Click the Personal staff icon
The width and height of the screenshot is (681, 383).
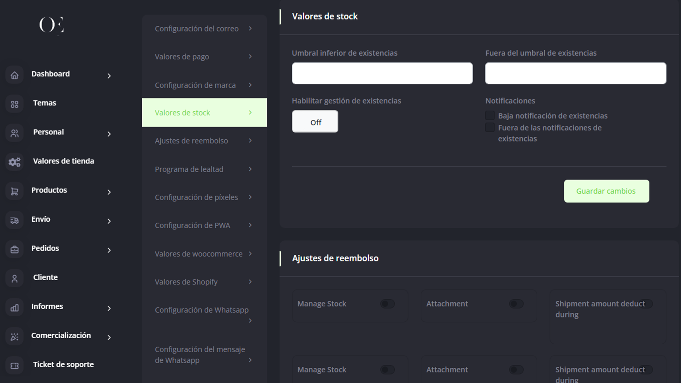tap(15, 133)
